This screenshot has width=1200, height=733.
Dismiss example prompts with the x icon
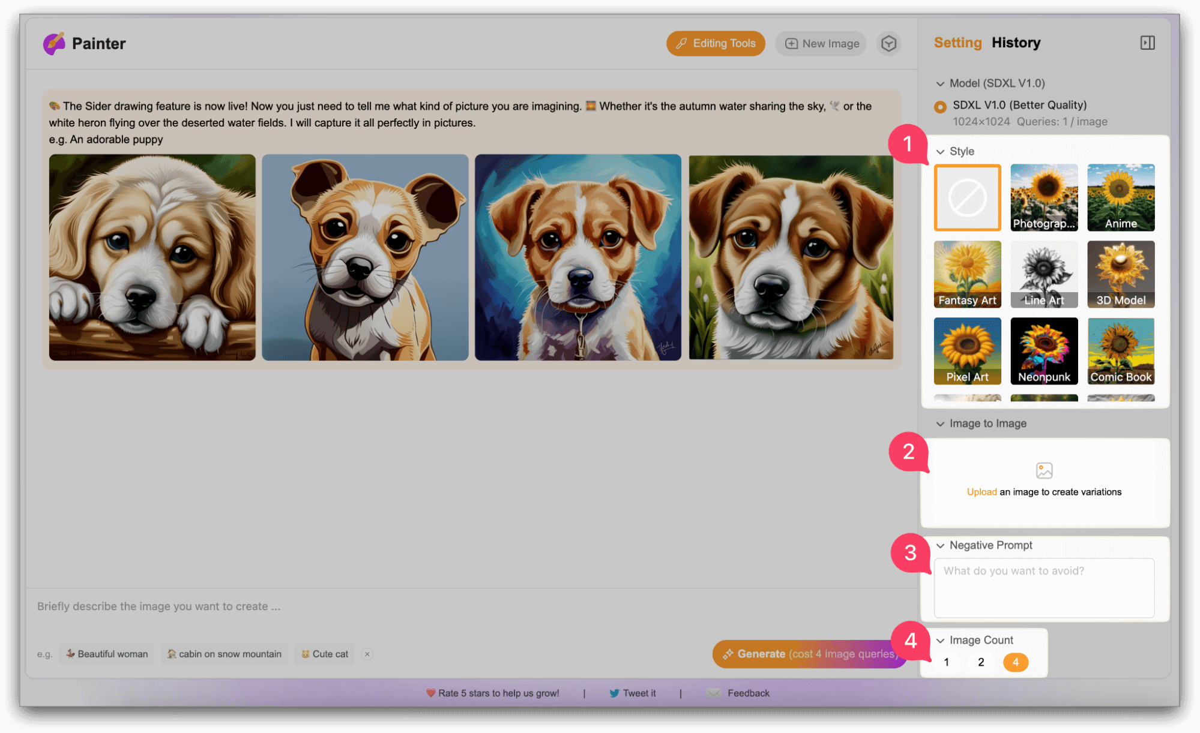pyautogui.click(x=367, y=654)
